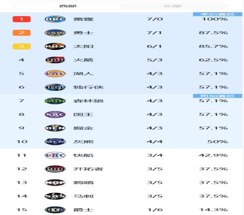Open the MEM Grizzlies team logo
Viewport: 244px width, 215px height.
55,142
